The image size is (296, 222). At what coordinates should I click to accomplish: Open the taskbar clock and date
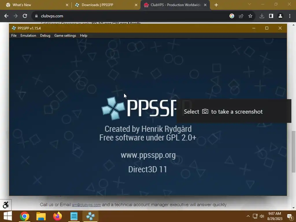click(x=275, y=216)
